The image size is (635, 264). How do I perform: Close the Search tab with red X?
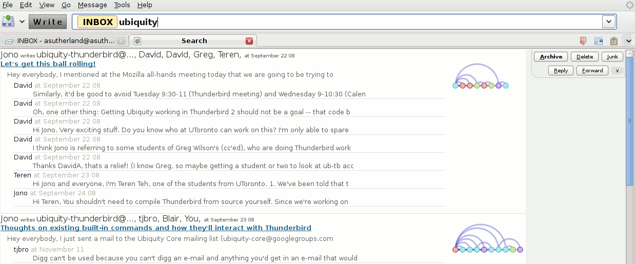coord(249,41)
